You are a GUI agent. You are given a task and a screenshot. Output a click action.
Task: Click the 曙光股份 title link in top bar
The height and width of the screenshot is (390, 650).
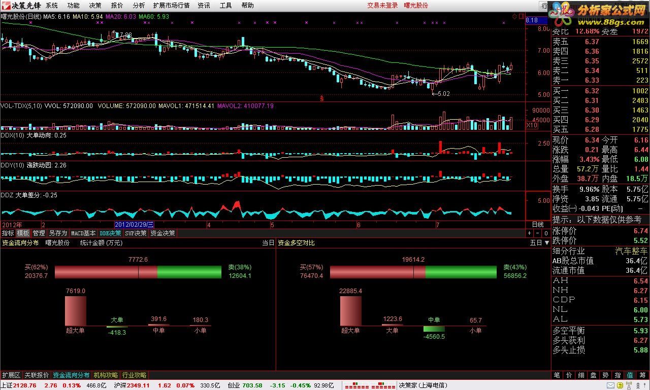pyautogui.click(x=416, y=5)
